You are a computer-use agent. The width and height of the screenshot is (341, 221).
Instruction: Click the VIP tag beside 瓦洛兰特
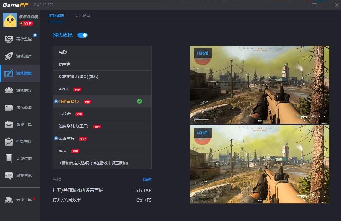(x=83, y=139)
